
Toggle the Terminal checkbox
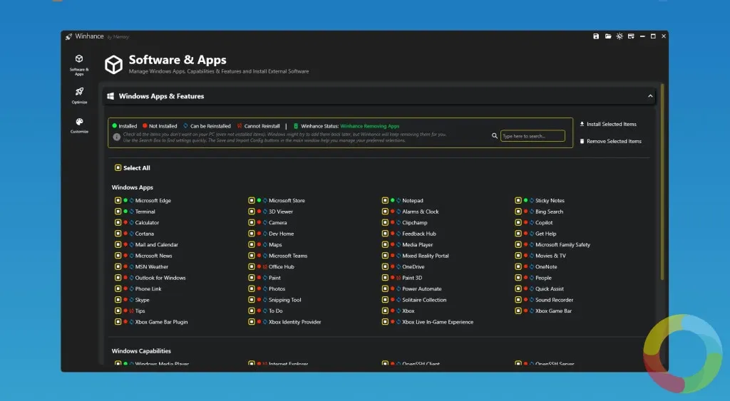[118, 212]
